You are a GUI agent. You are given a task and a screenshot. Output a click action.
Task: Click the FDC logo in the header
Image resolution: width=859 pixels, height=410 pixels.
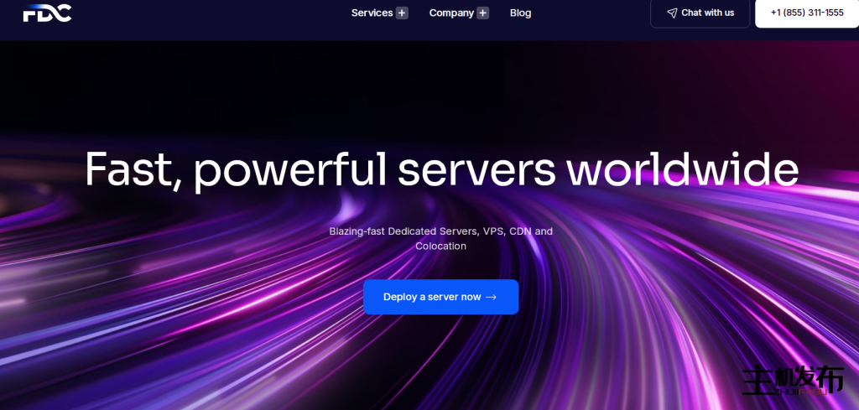(x=47, y=13)
